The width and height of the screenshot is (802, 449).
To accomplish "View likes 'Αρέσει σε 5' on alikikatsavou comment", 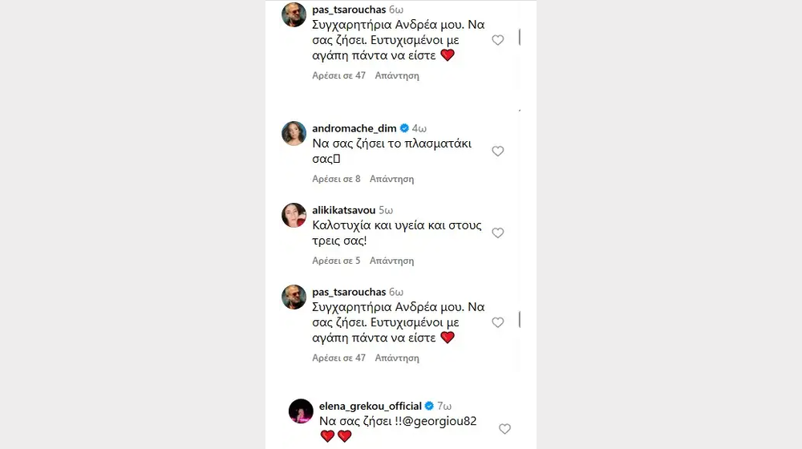I will [336, 261].
